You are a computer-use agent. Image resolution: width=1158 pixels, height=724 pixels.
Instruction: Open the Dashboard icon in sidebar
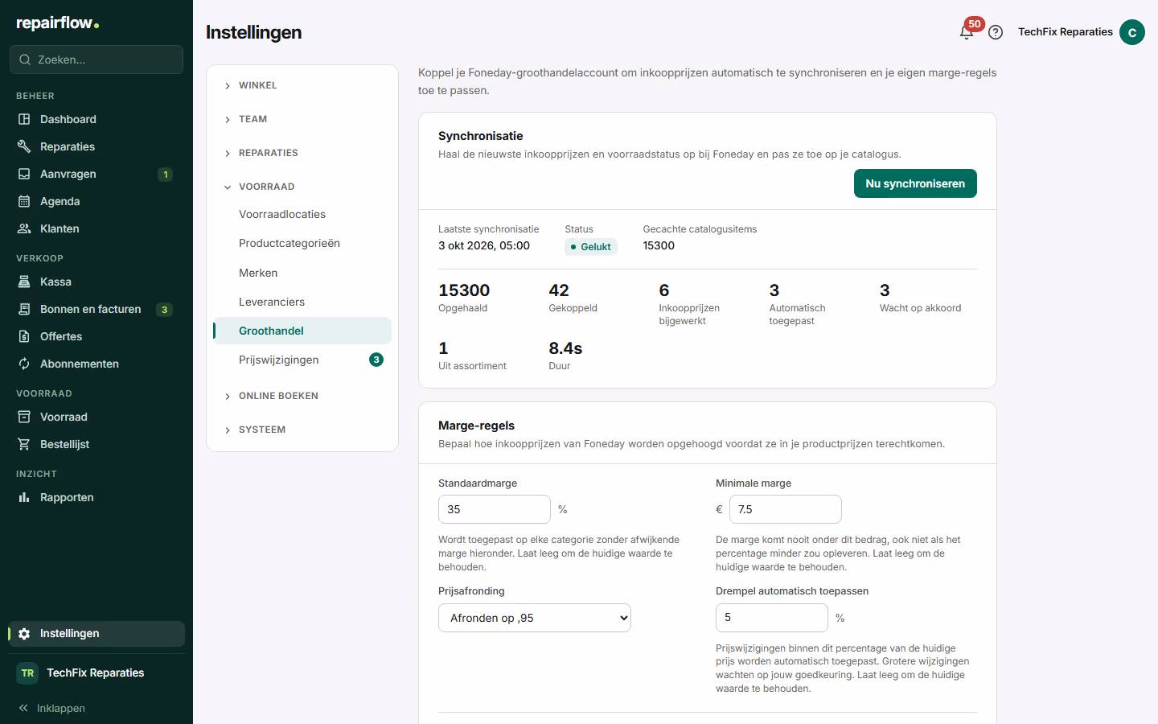click(24, 119)
